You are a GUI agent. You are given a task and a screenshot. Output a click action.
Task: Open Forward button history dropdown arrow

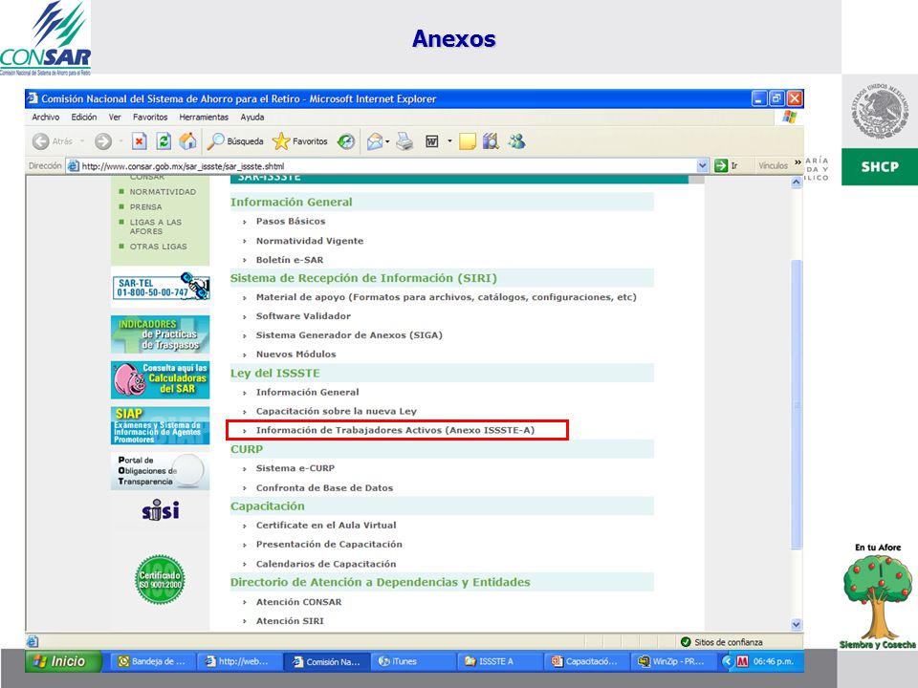tap(120, 141)
